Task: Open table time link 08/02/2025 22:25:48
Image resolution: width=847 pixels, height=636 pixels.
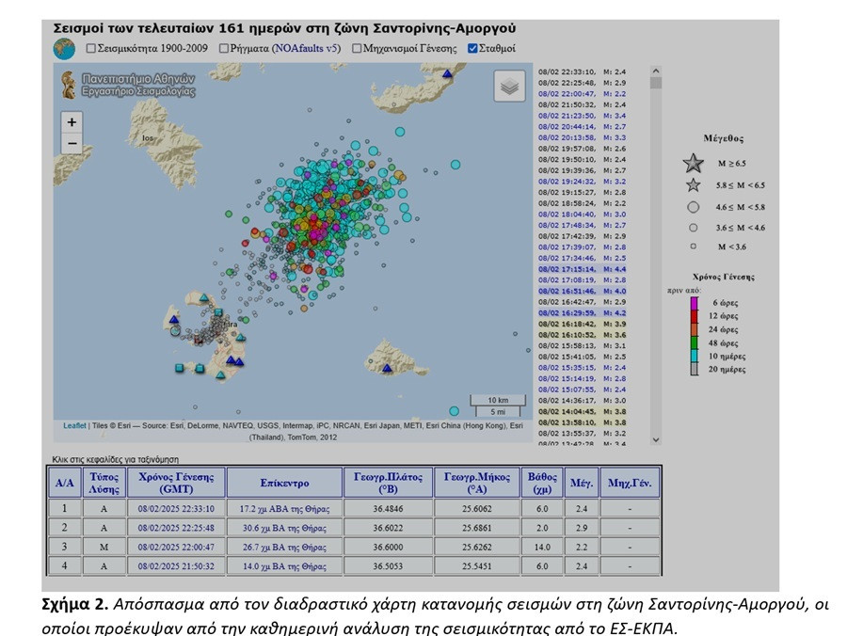Action: click(x=176, y=528)
